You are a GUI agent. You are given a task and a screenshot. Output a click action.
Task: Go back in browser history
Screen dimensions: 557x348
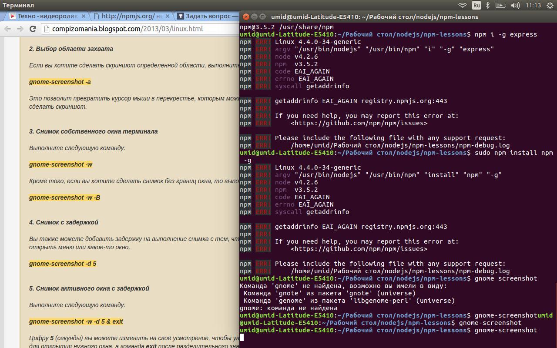[7, 29]
